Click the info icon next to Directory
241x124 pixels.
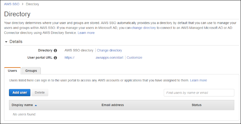(55, 50)
